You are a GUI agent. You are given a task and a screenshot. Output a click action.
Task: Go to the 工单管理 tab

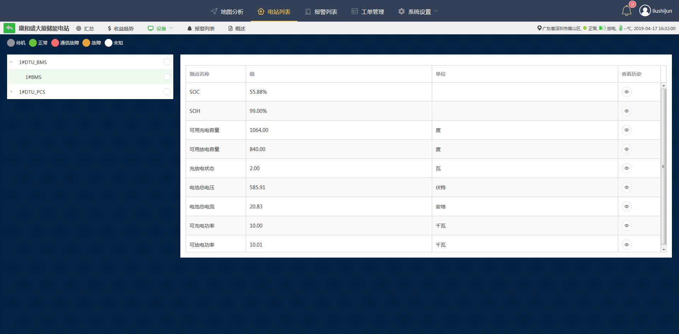click(368, 12)
